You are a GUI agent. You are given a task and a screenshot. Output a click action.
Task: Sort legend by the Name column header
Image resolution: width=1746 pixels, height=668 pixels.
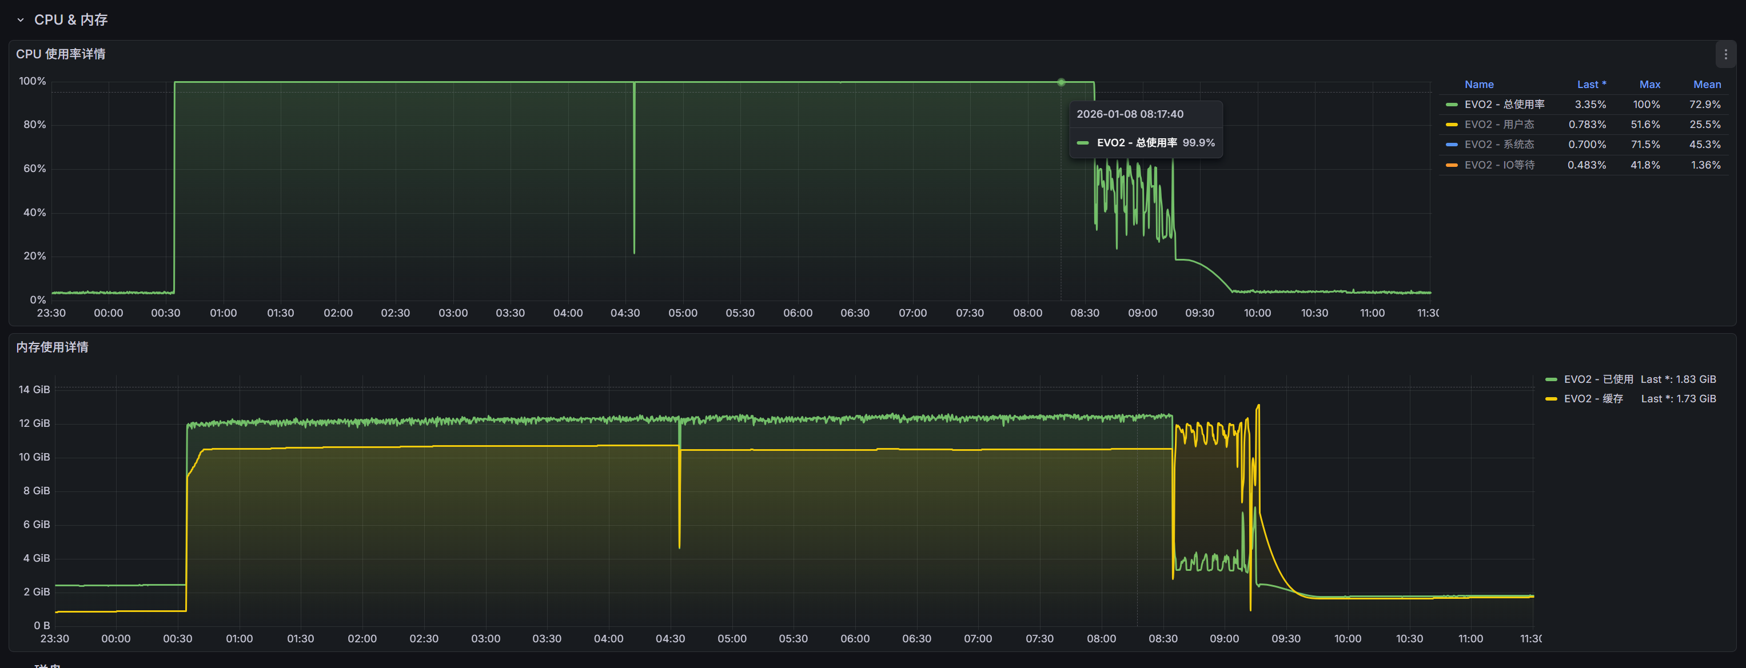click(x=1478, y=85)
